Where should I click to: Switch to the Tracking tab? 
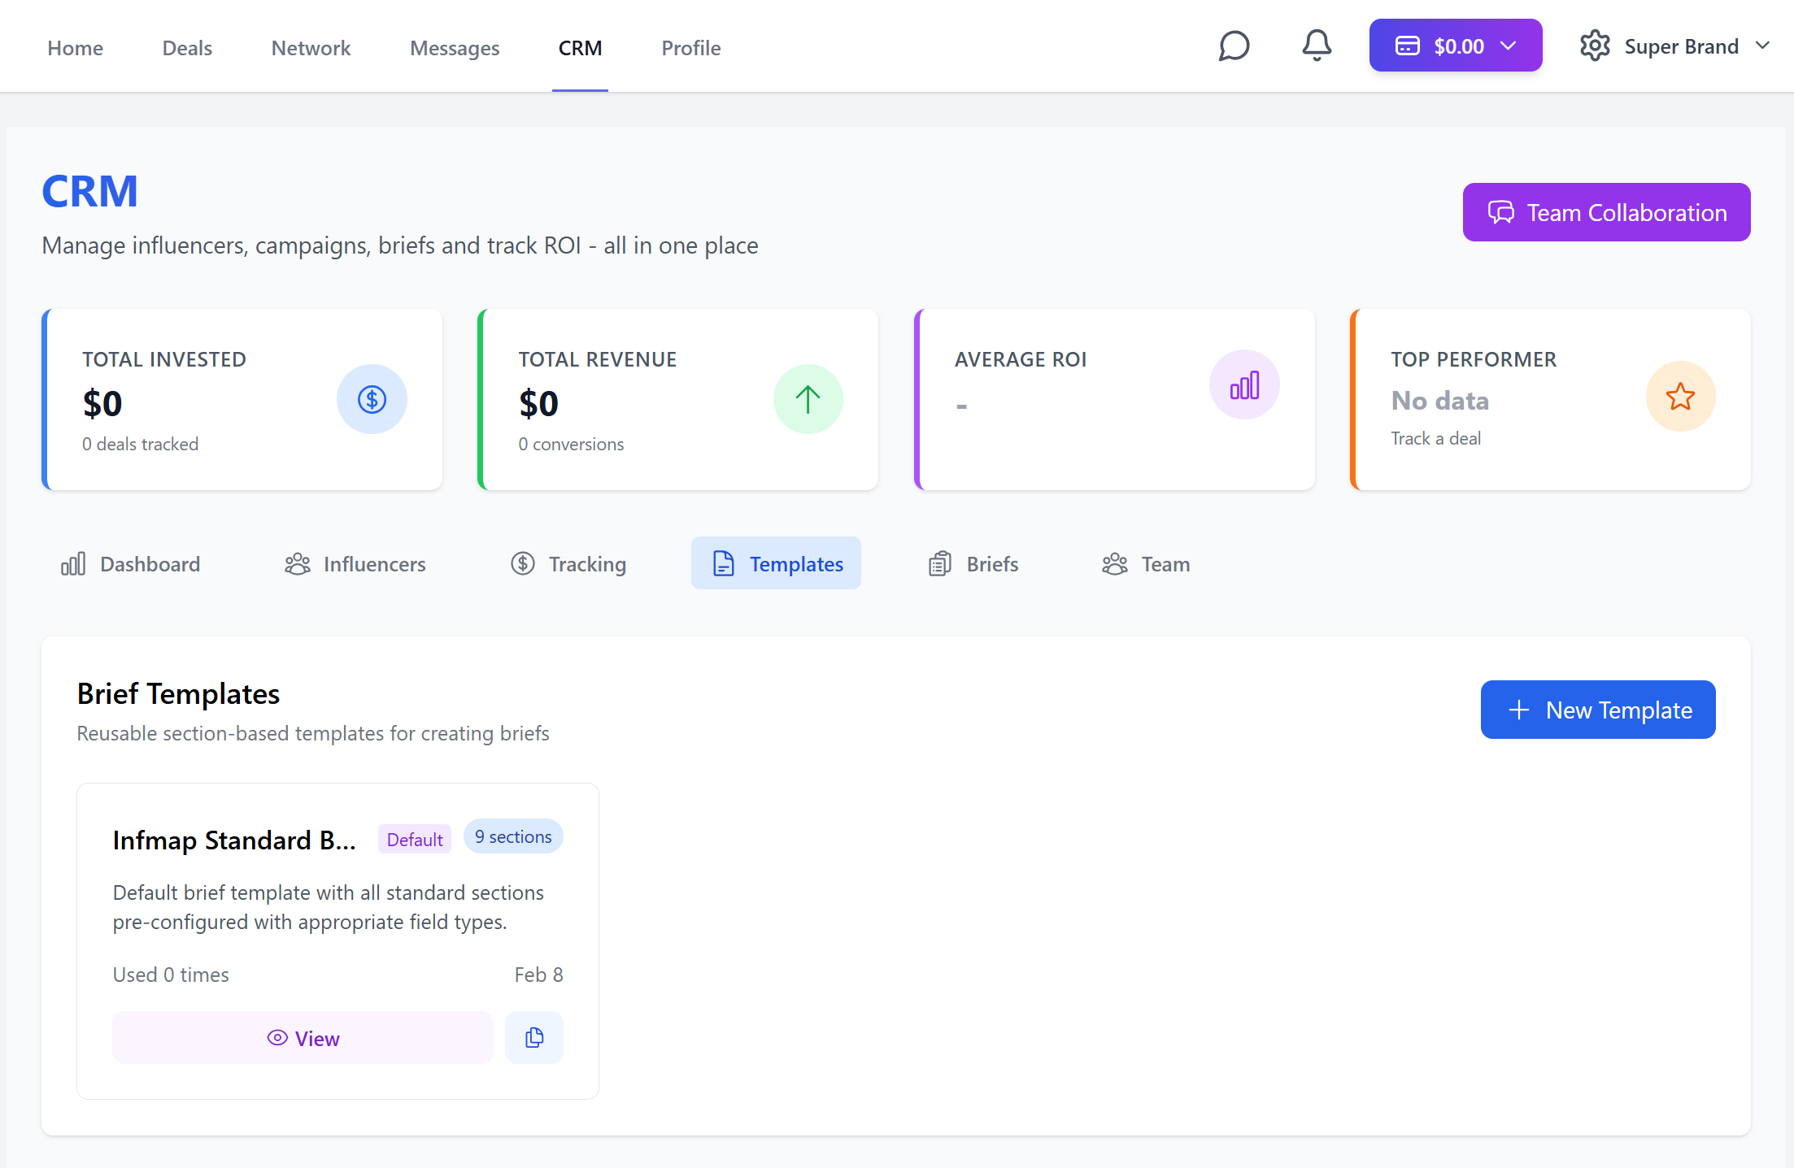click(x=568, y=563)
